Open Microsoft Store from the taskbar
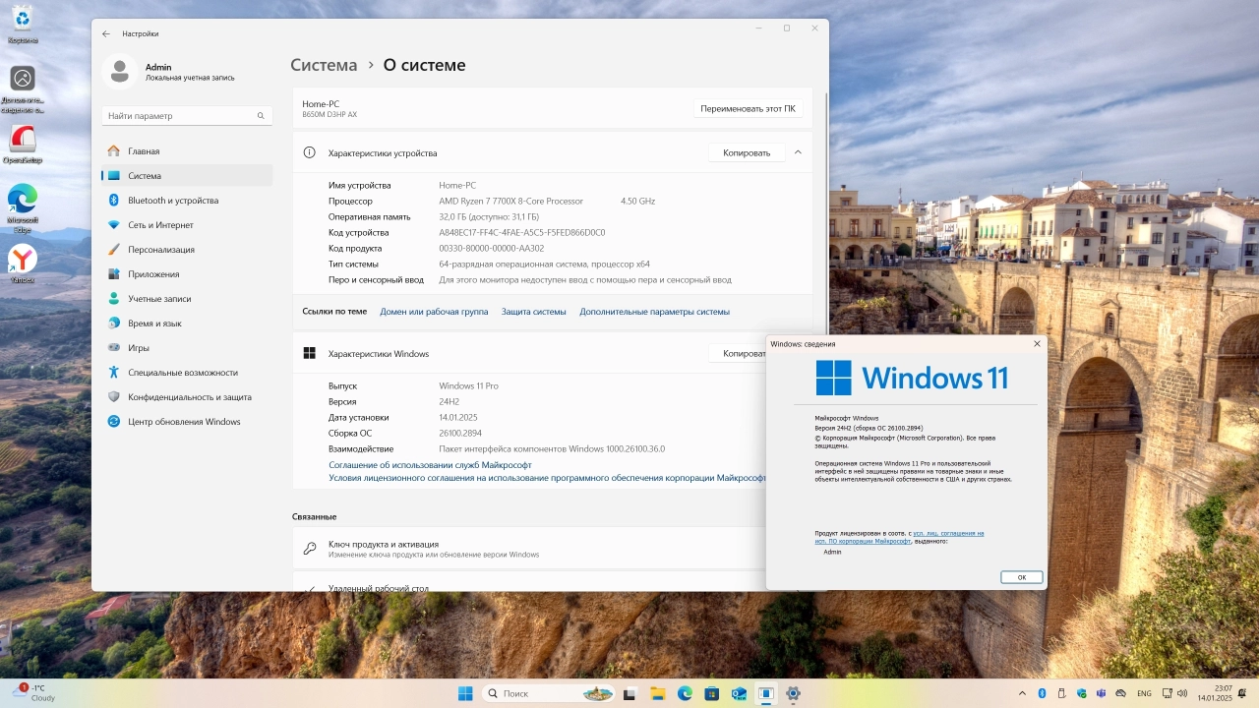Image resolution: width=1259 pixels, height=708 pixels. click(711, 693)
